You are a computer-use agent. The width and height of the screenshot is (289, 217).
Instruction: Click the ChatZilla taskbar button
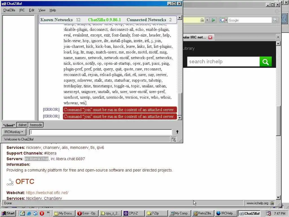point(249,214)
